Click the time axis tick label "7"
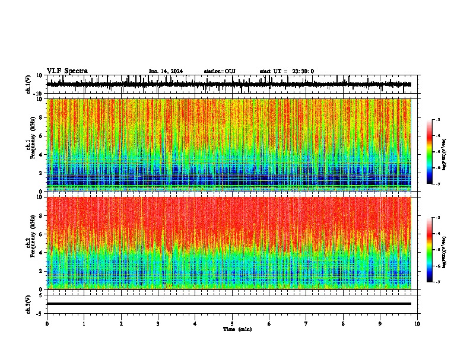 306,324
